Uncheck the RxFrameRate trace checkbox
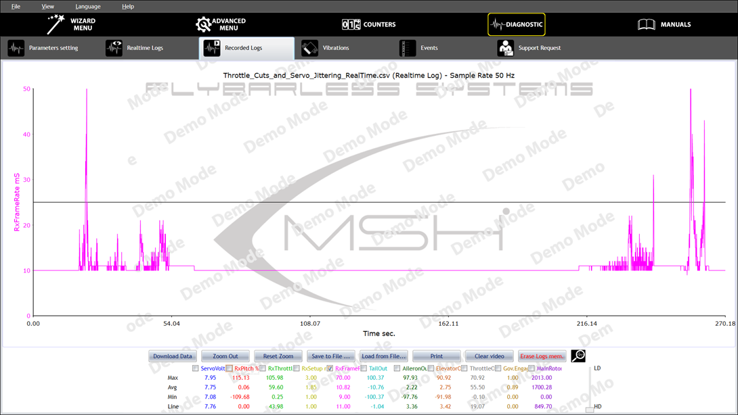Image resolution: width=738 pixels, height=415 pixels. click(x=330, y=368)
